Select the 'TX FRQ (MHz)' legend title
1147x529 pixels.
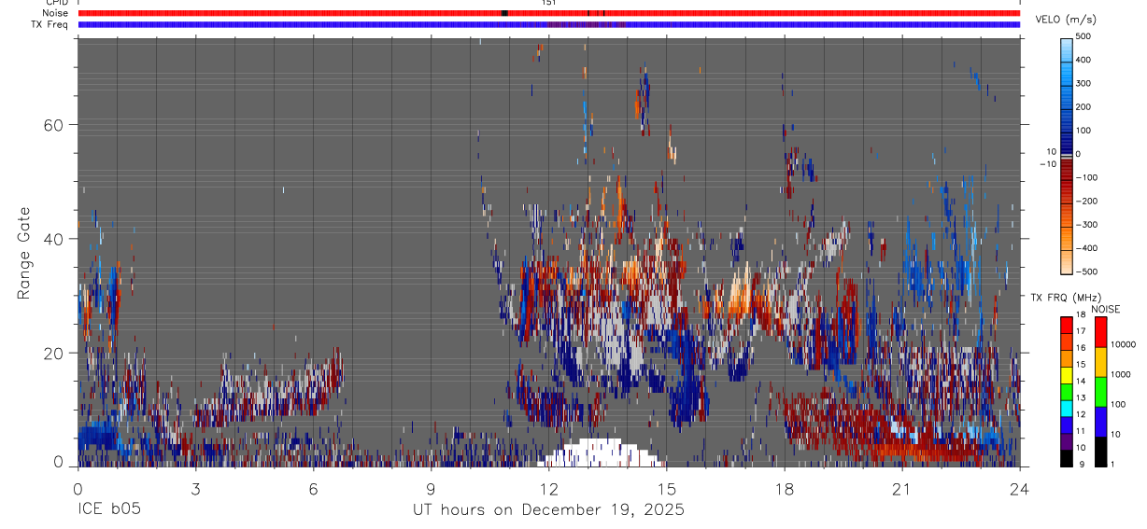pos(1065,298)
